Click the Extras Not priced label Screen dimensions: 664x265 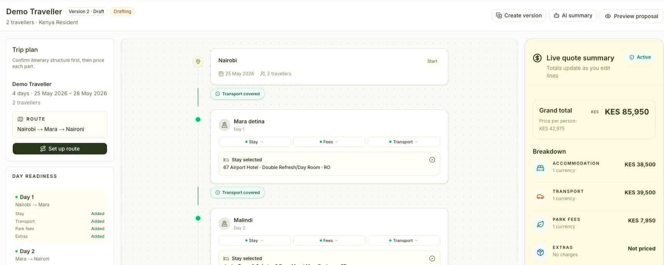coord(642,248)
